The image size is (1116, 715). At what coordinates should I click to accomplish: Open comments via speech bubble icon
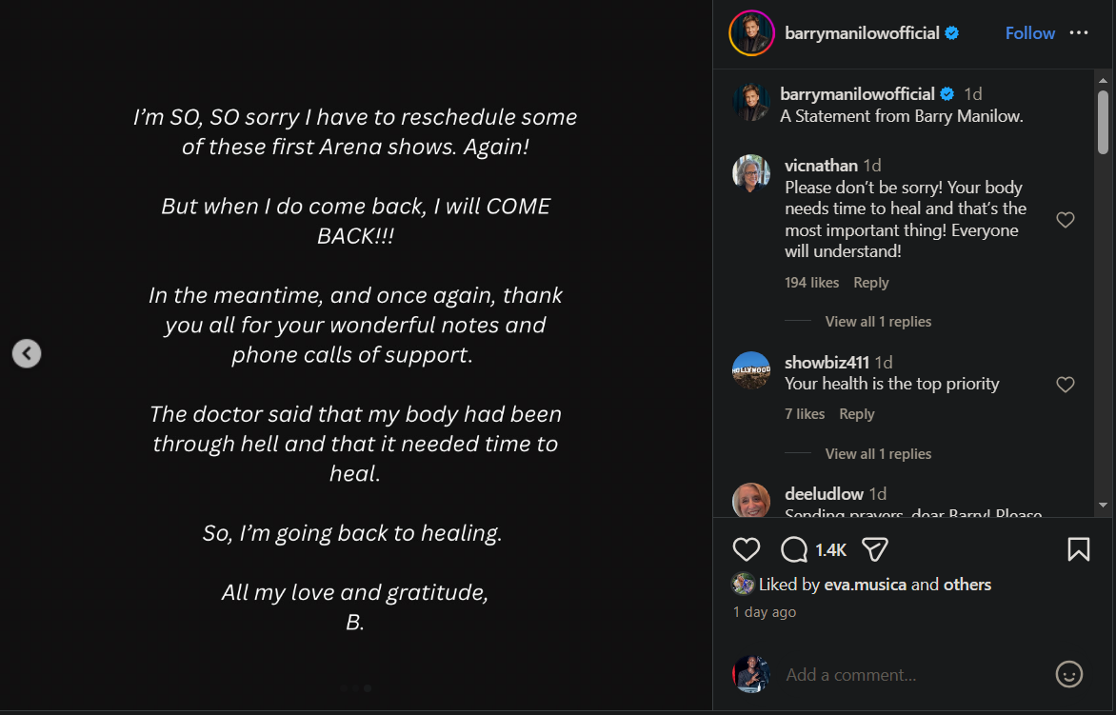tap(794, 549)
